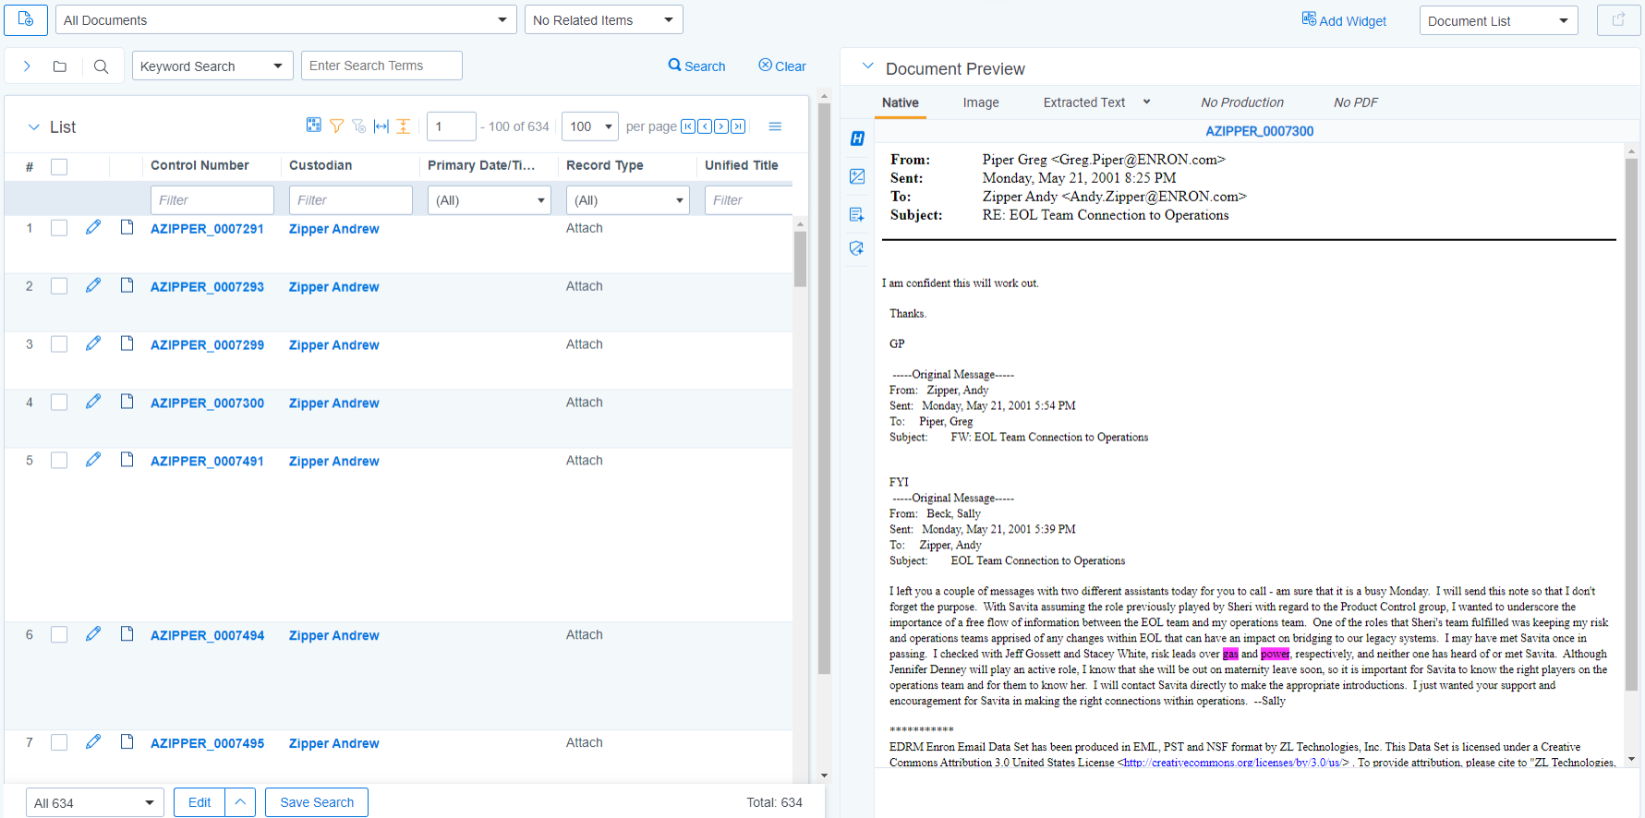Open the All Documents view dropdown
1645x818 pixels.
coord(285,19)
